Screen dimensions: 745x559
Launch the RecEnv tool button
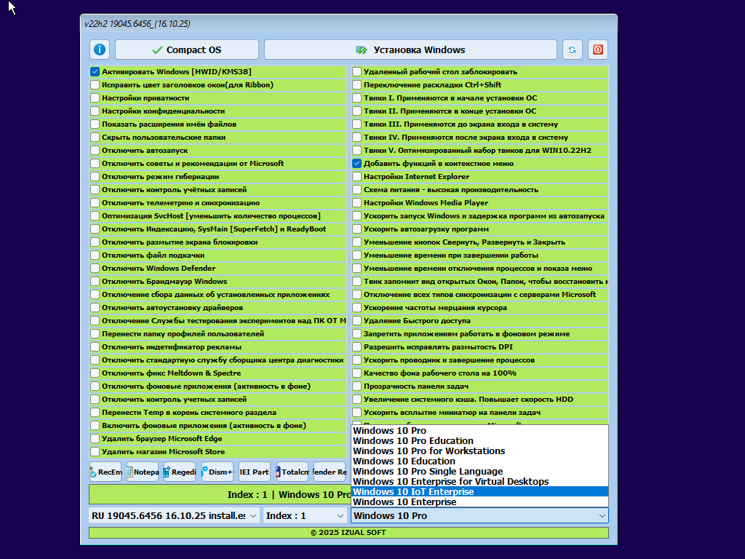(106, 472)
